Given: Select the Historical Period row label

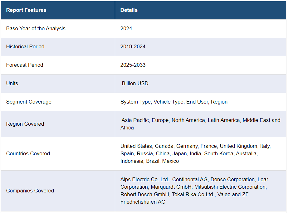Looking at the screenshot, I should click(x=25, y=46).
